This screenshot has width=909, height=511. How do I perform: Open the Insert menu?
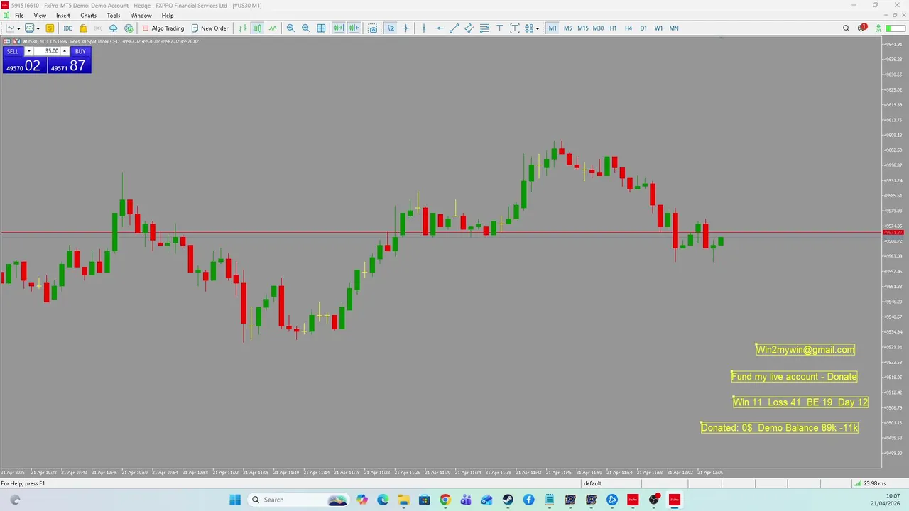pos(63,16)
